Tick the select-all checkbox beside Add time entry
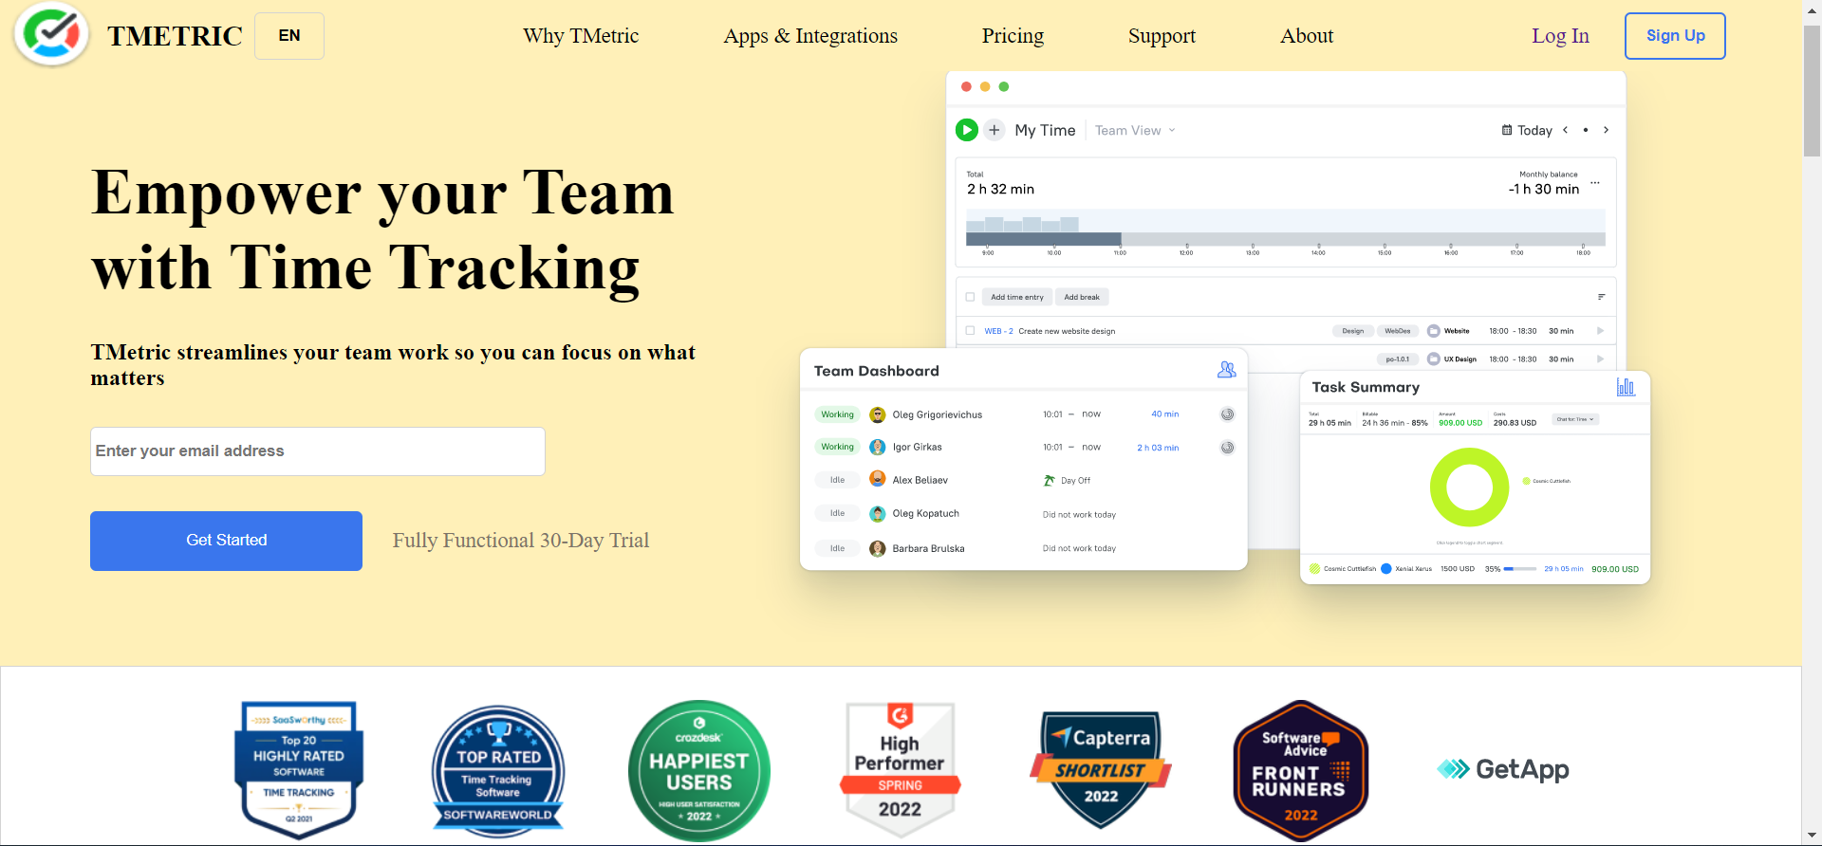 point(970,297)
